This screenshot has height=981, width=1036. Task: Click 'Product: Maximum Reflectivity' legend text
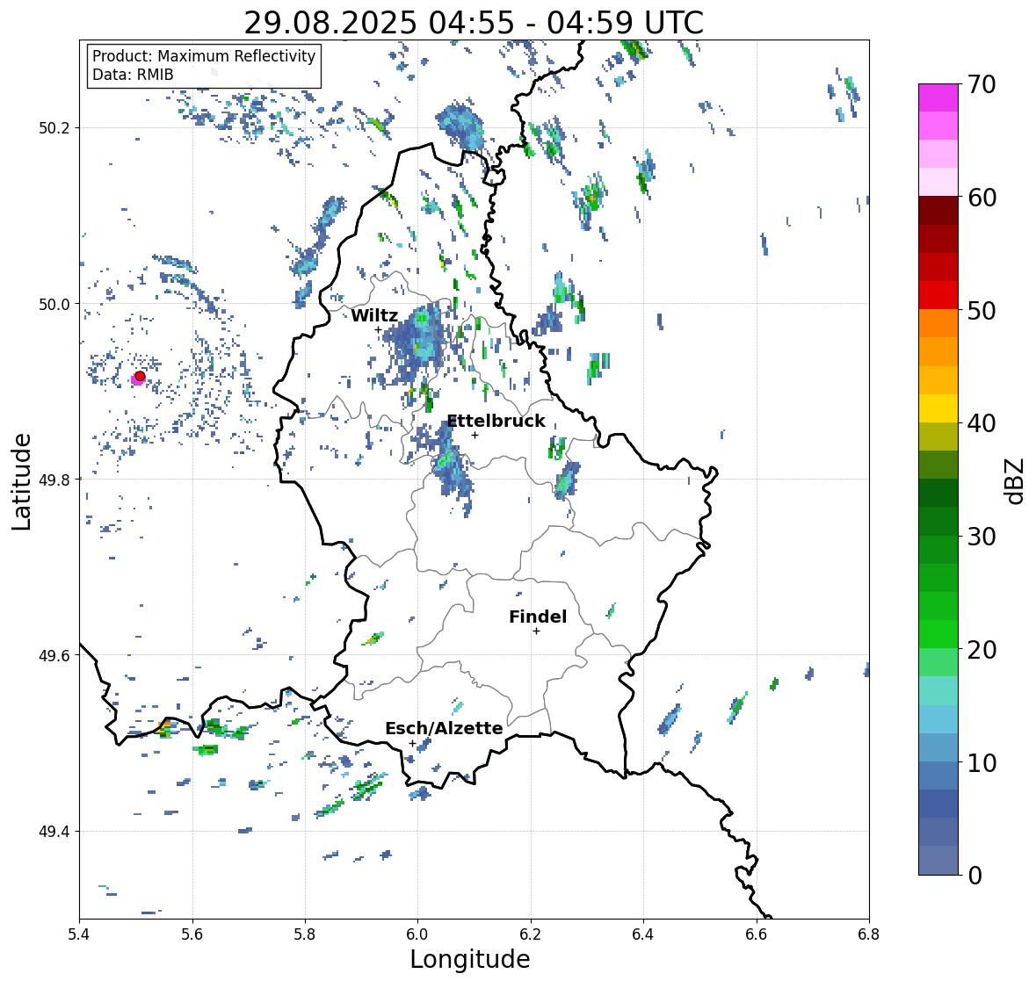pos(204,56)
